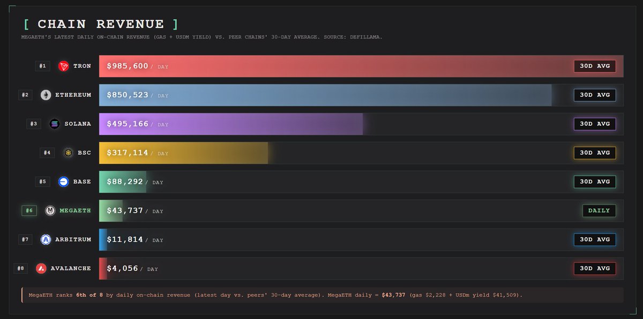Select the 30D AVG badge on Base row
643x319 pixels.
coord(595,182)
